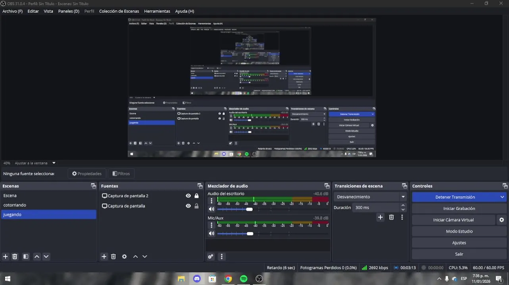Open Discord from the taskbar
This screenshot has height=285, width=509.
(x=197, y=279)
